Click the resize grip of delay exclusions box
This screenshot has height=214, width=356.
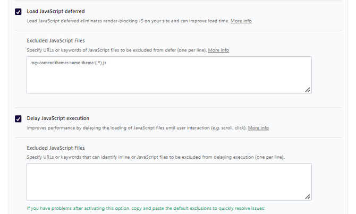308,197
